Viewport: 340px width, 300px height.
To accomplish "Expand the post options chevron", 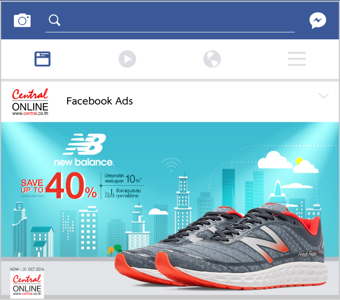I will 324,96.
